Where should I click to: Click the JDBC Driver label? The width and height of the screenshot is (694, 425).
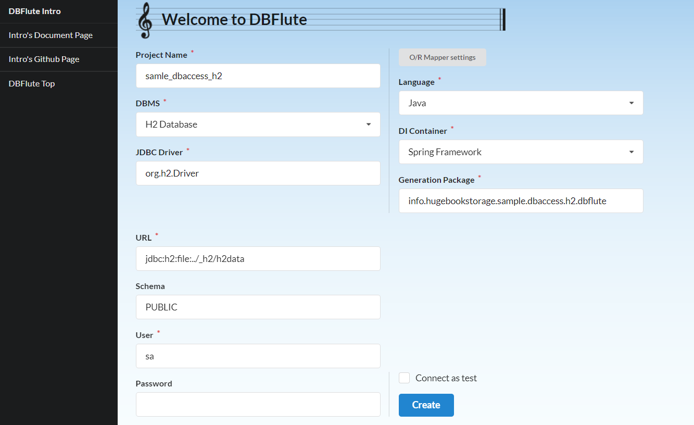pos(159,153)
